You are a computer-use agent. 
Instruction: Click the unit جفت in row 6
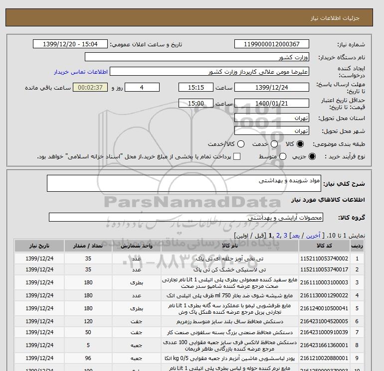[x=137, y=321]
